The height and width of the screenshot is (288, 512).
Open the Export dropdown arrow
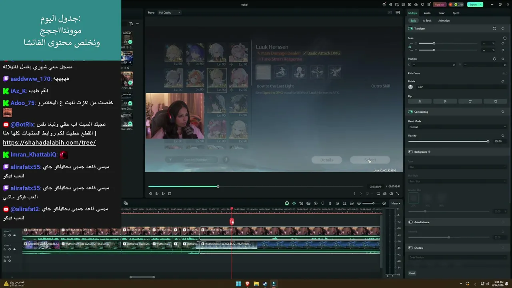click(481, 4)
